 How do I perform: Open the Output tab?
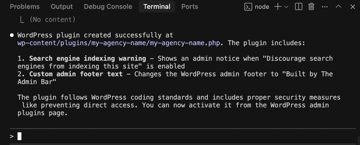62,7
